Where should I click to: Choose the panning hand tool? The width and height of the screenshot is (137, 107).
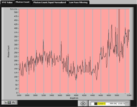(13, 103)
